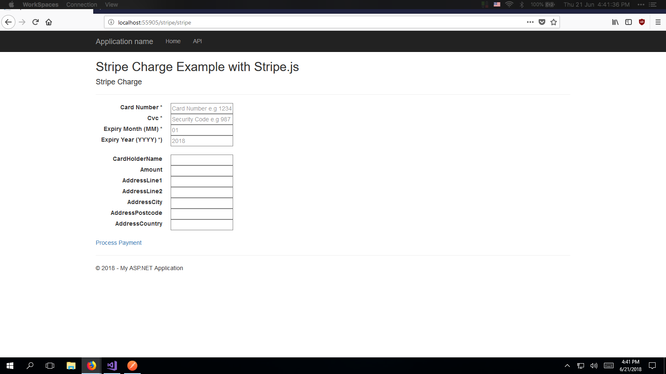Open the uBlock Origin extension
Screen dimensions: 666x374
click(641, 22)
